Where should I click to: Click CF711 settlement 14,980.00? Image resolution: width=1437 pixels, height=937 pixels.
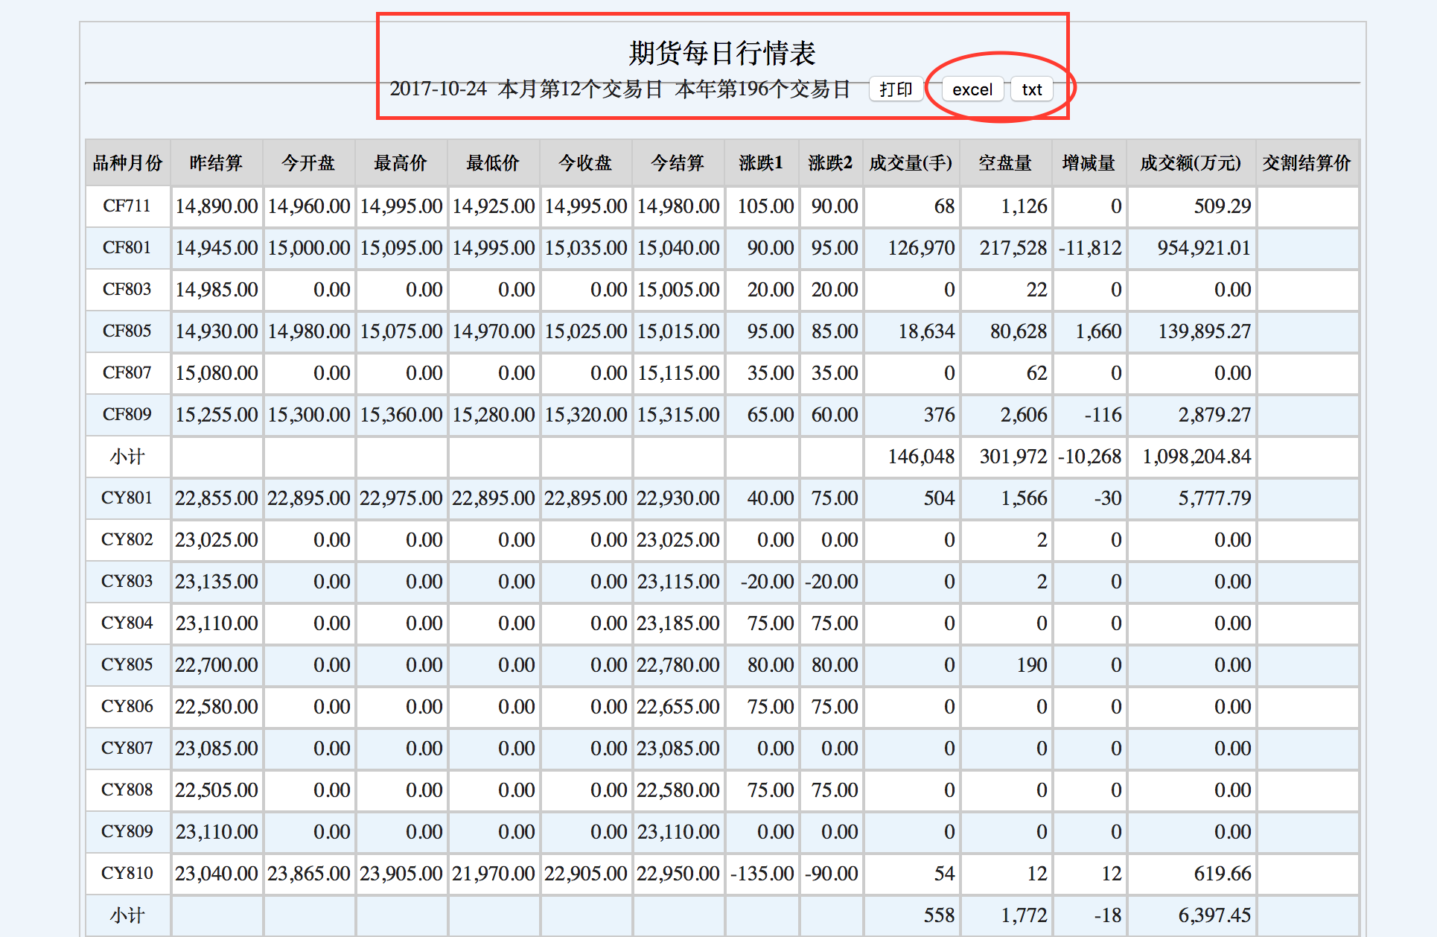point(678,206)
